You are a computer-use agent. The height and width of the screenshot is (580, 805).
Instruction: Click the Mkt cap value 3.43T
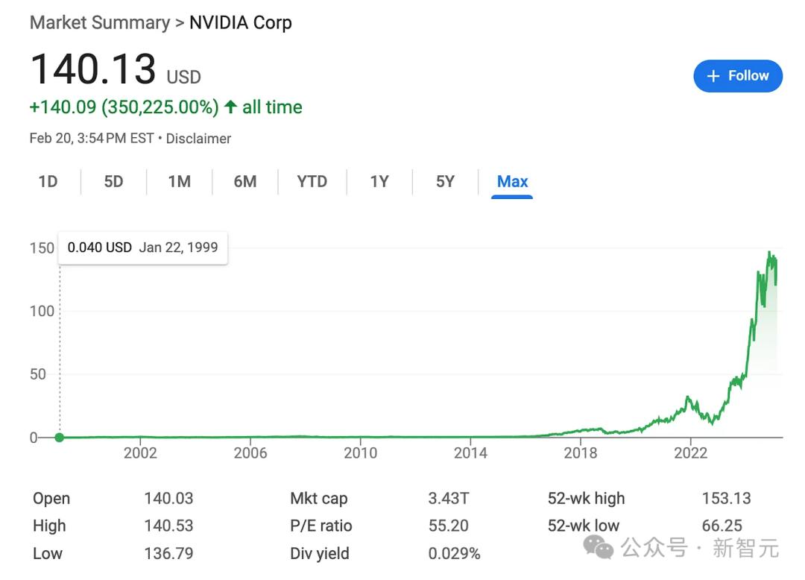click(449, 499)
